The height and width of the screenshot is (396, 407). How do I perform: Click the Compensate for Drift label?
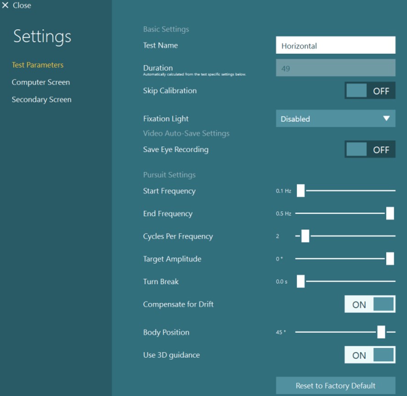(x=178, y=304)
